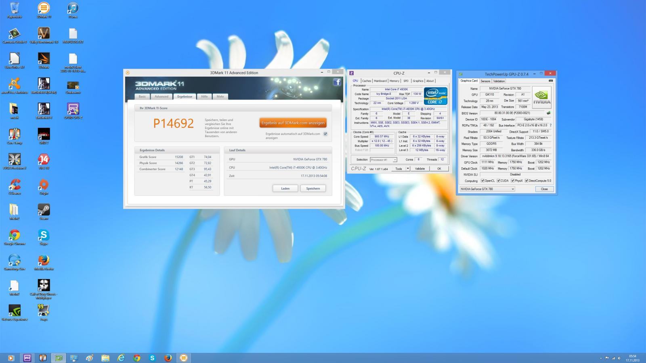Viewport: 646px width, 363px height.
Task: Open the avast! Free Antivirus desktop shortcut
Action: click(15, 86)
